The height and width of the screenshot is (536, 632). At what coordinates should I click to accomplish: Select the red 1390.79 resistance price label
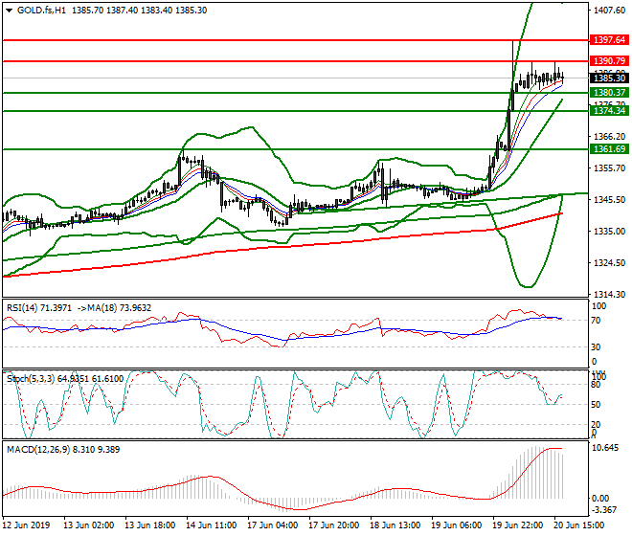pyautogui.click(x=609, y=61)
